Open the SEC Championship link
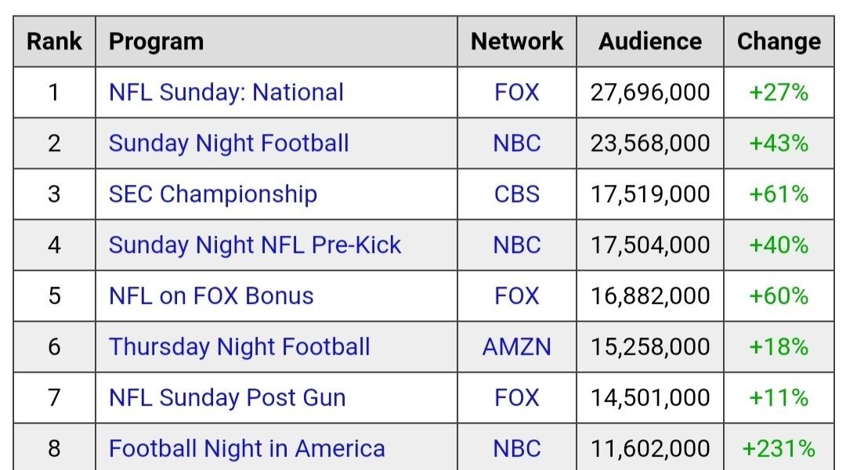This screenshot has width=846, height=470. [212, 194]
